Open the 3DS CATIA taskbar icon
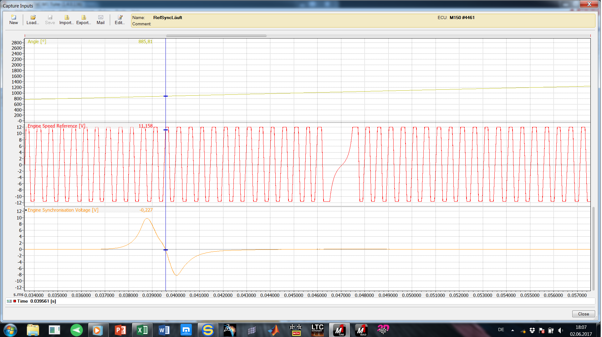The image size is (602, 337). 229,330
